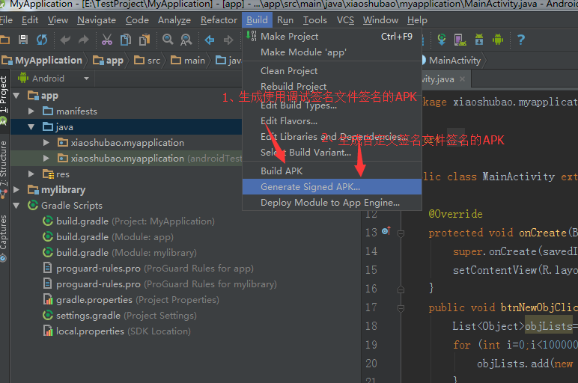Open the Run menu
This screenshot has width=578, height=383.
[285, 20]
